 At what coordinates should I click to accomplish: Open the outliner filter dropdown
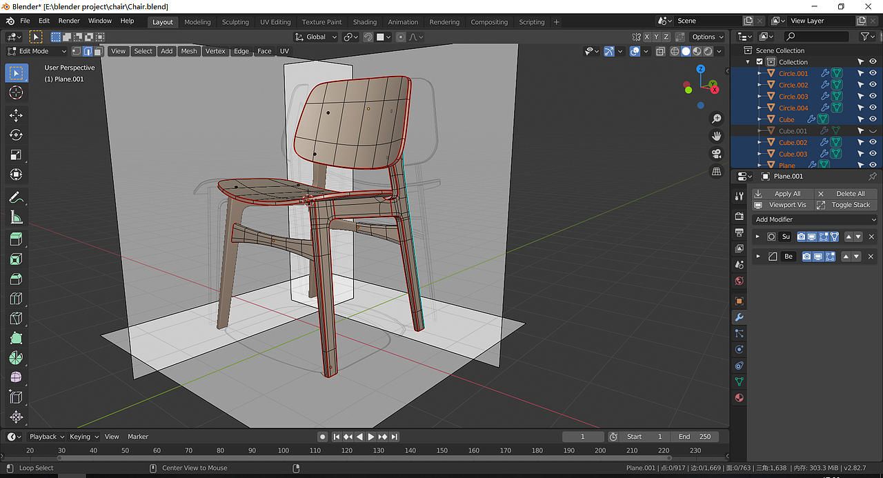868,37
